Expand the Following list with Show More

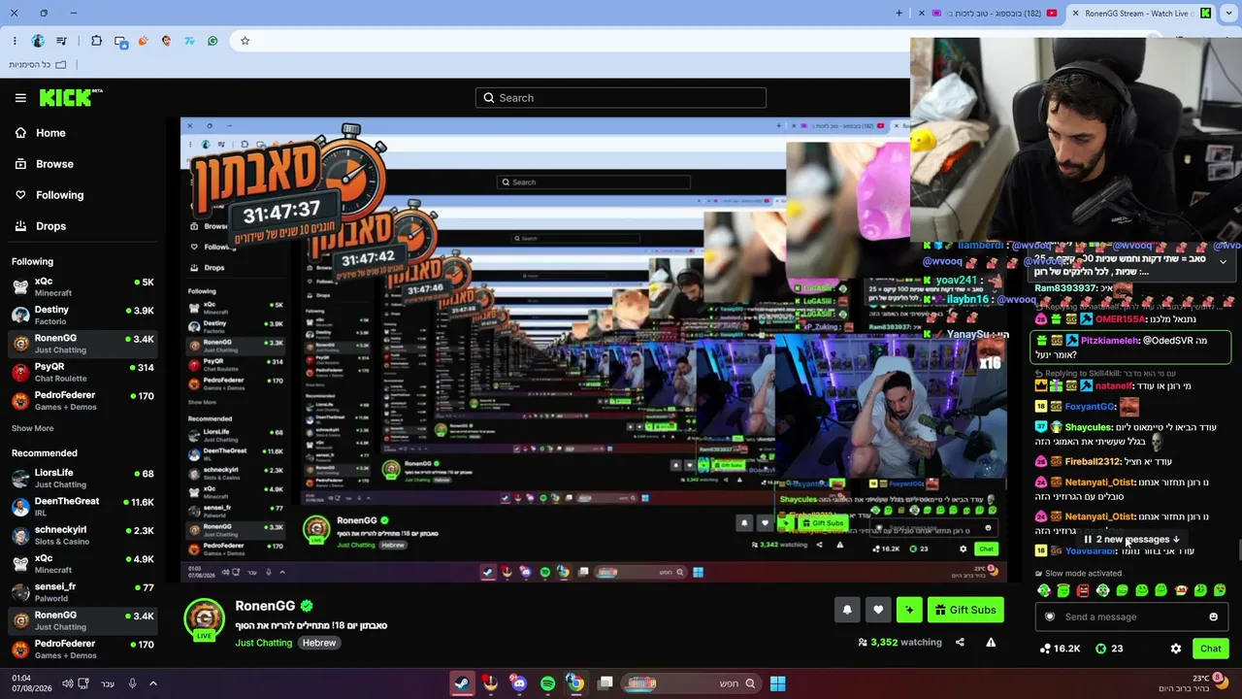pos(33,428)
